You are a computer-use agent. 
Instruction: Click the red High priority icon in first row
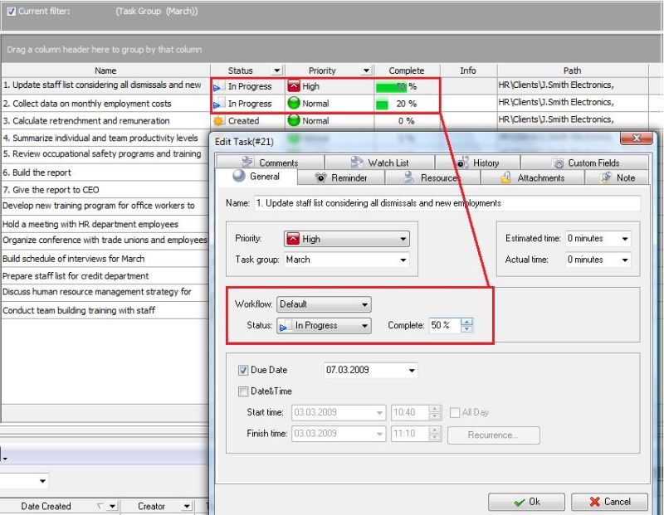pos(293,86)
